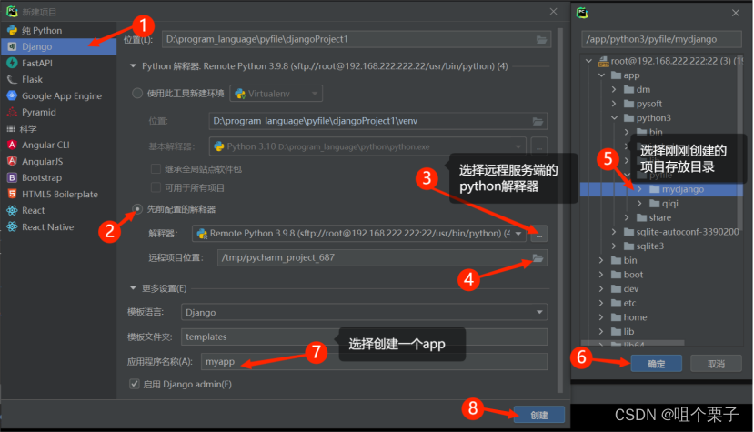Screen dimensions: 754x432
Task: Edit templates folder field
Action: 364,337
